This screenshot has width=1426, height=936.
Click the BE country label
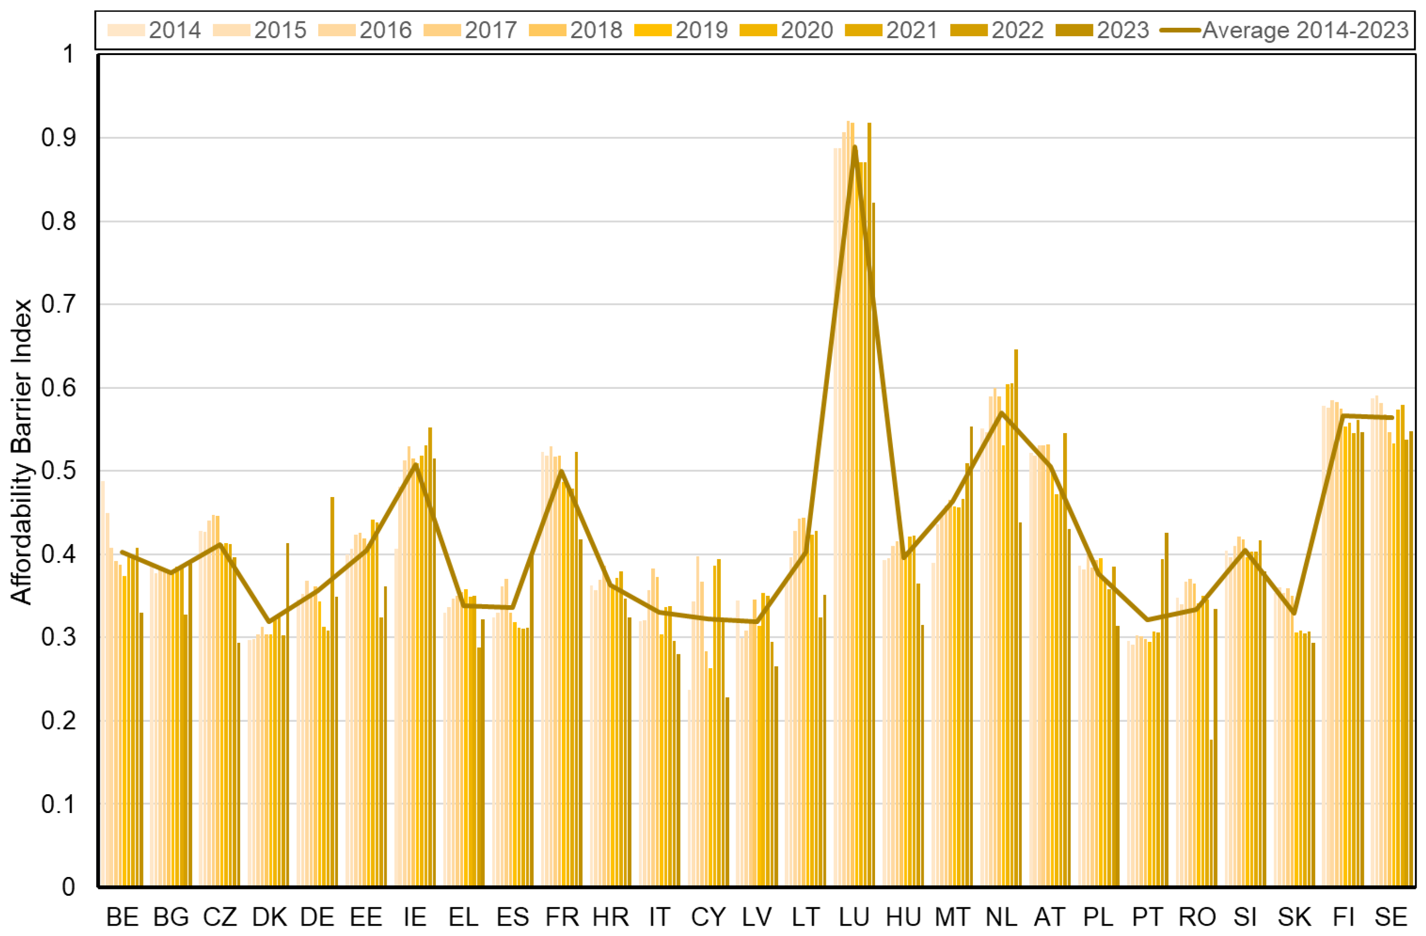[122, 917]
